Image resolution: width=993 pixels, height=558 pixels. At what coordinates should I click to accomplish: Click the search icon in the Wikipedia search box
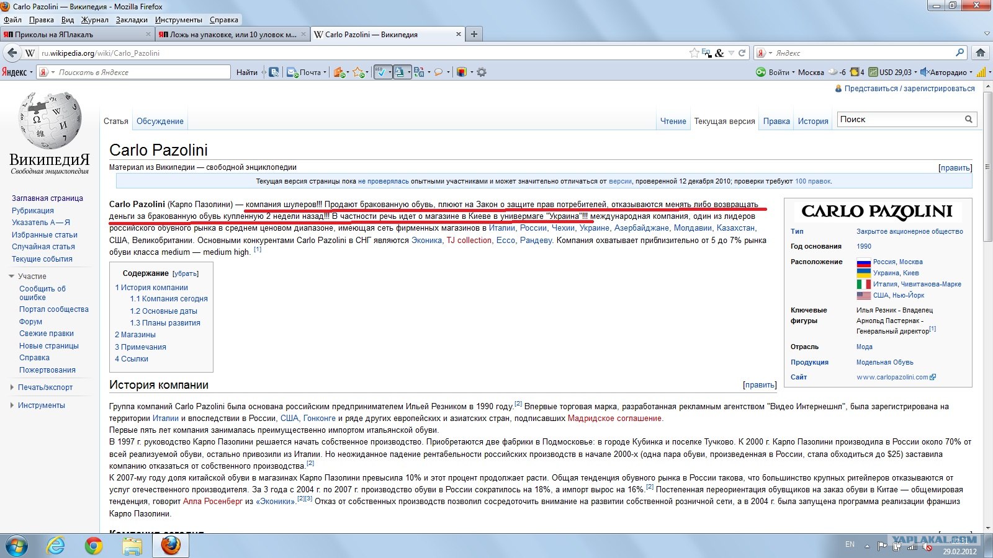(x=968, y=119)
